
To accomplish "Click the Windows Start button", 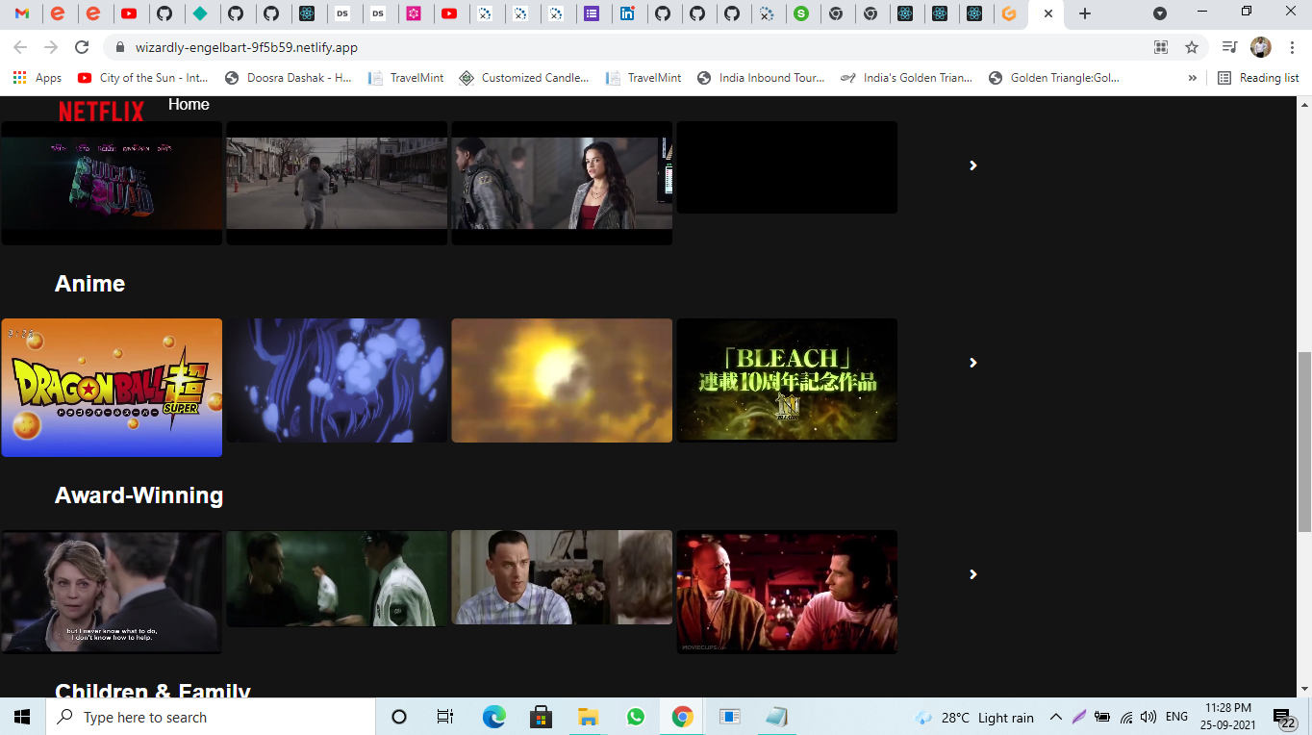I will pos(20,717).
